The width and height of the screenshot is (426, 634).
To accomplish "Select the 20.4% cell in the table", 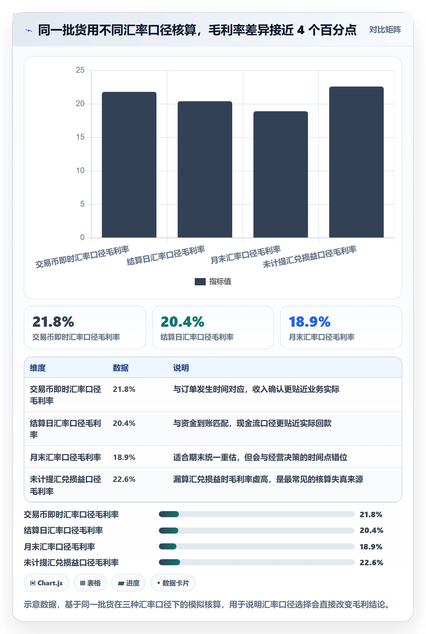I will coord(124,423).
